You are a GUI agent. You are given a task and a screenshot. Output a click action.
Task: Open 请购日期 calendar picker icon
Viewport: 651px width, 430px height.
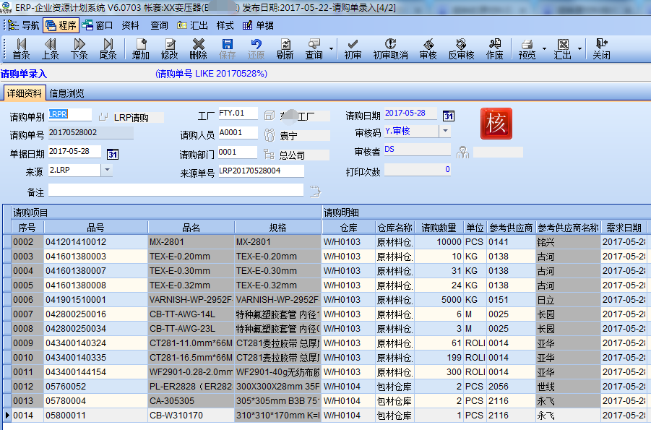click(449, 116)
